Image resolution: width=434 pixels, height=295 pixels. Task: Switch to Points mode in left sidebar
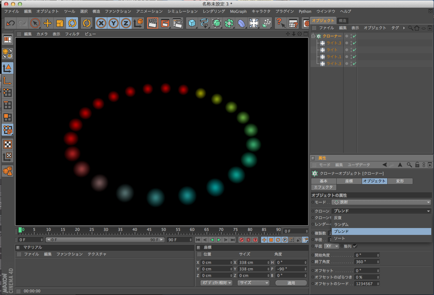click(x=8, y=93)
